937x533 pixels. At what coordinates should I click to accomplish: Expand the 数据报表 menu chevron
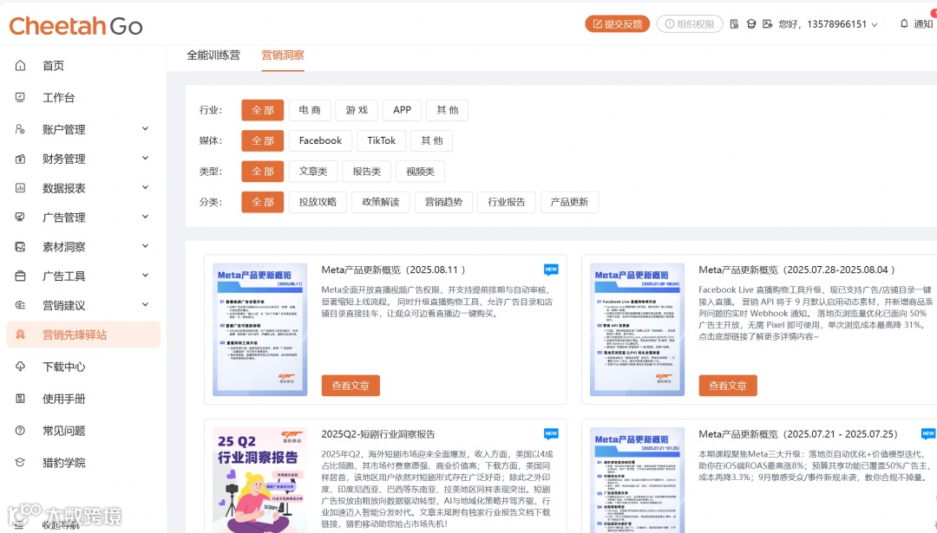coord(145,187)
